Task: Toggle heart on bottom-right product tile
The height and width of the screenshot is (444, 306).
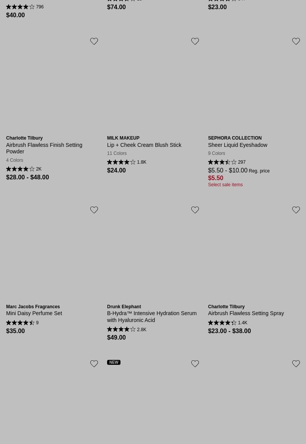Action: (296, 364)
